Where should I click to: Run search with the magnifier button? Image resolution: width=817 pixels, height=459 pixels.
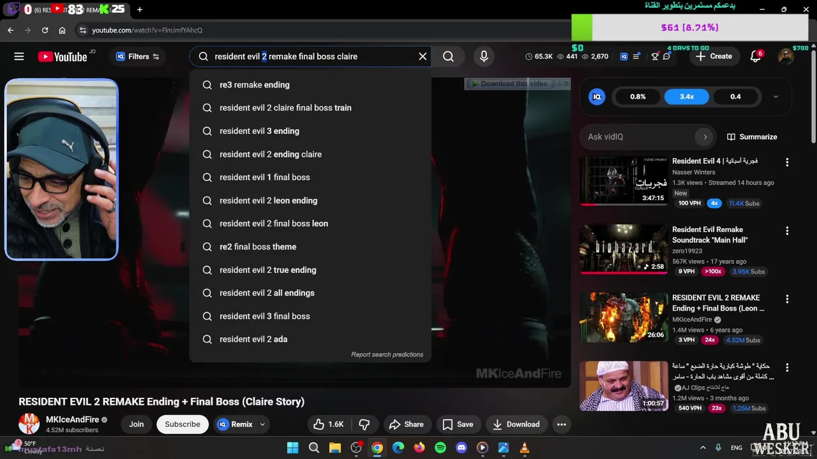pos(449,57)
